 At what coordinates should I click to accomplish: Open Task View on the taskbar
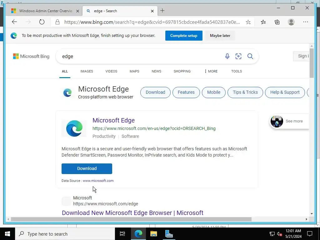click(x=122, y=234)
